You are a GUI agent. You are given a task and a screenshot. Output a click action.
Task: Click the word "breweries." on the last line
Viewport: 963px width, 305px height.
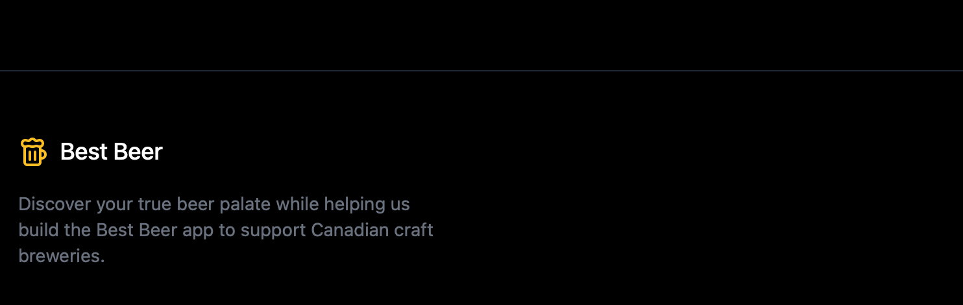point(61,256)
